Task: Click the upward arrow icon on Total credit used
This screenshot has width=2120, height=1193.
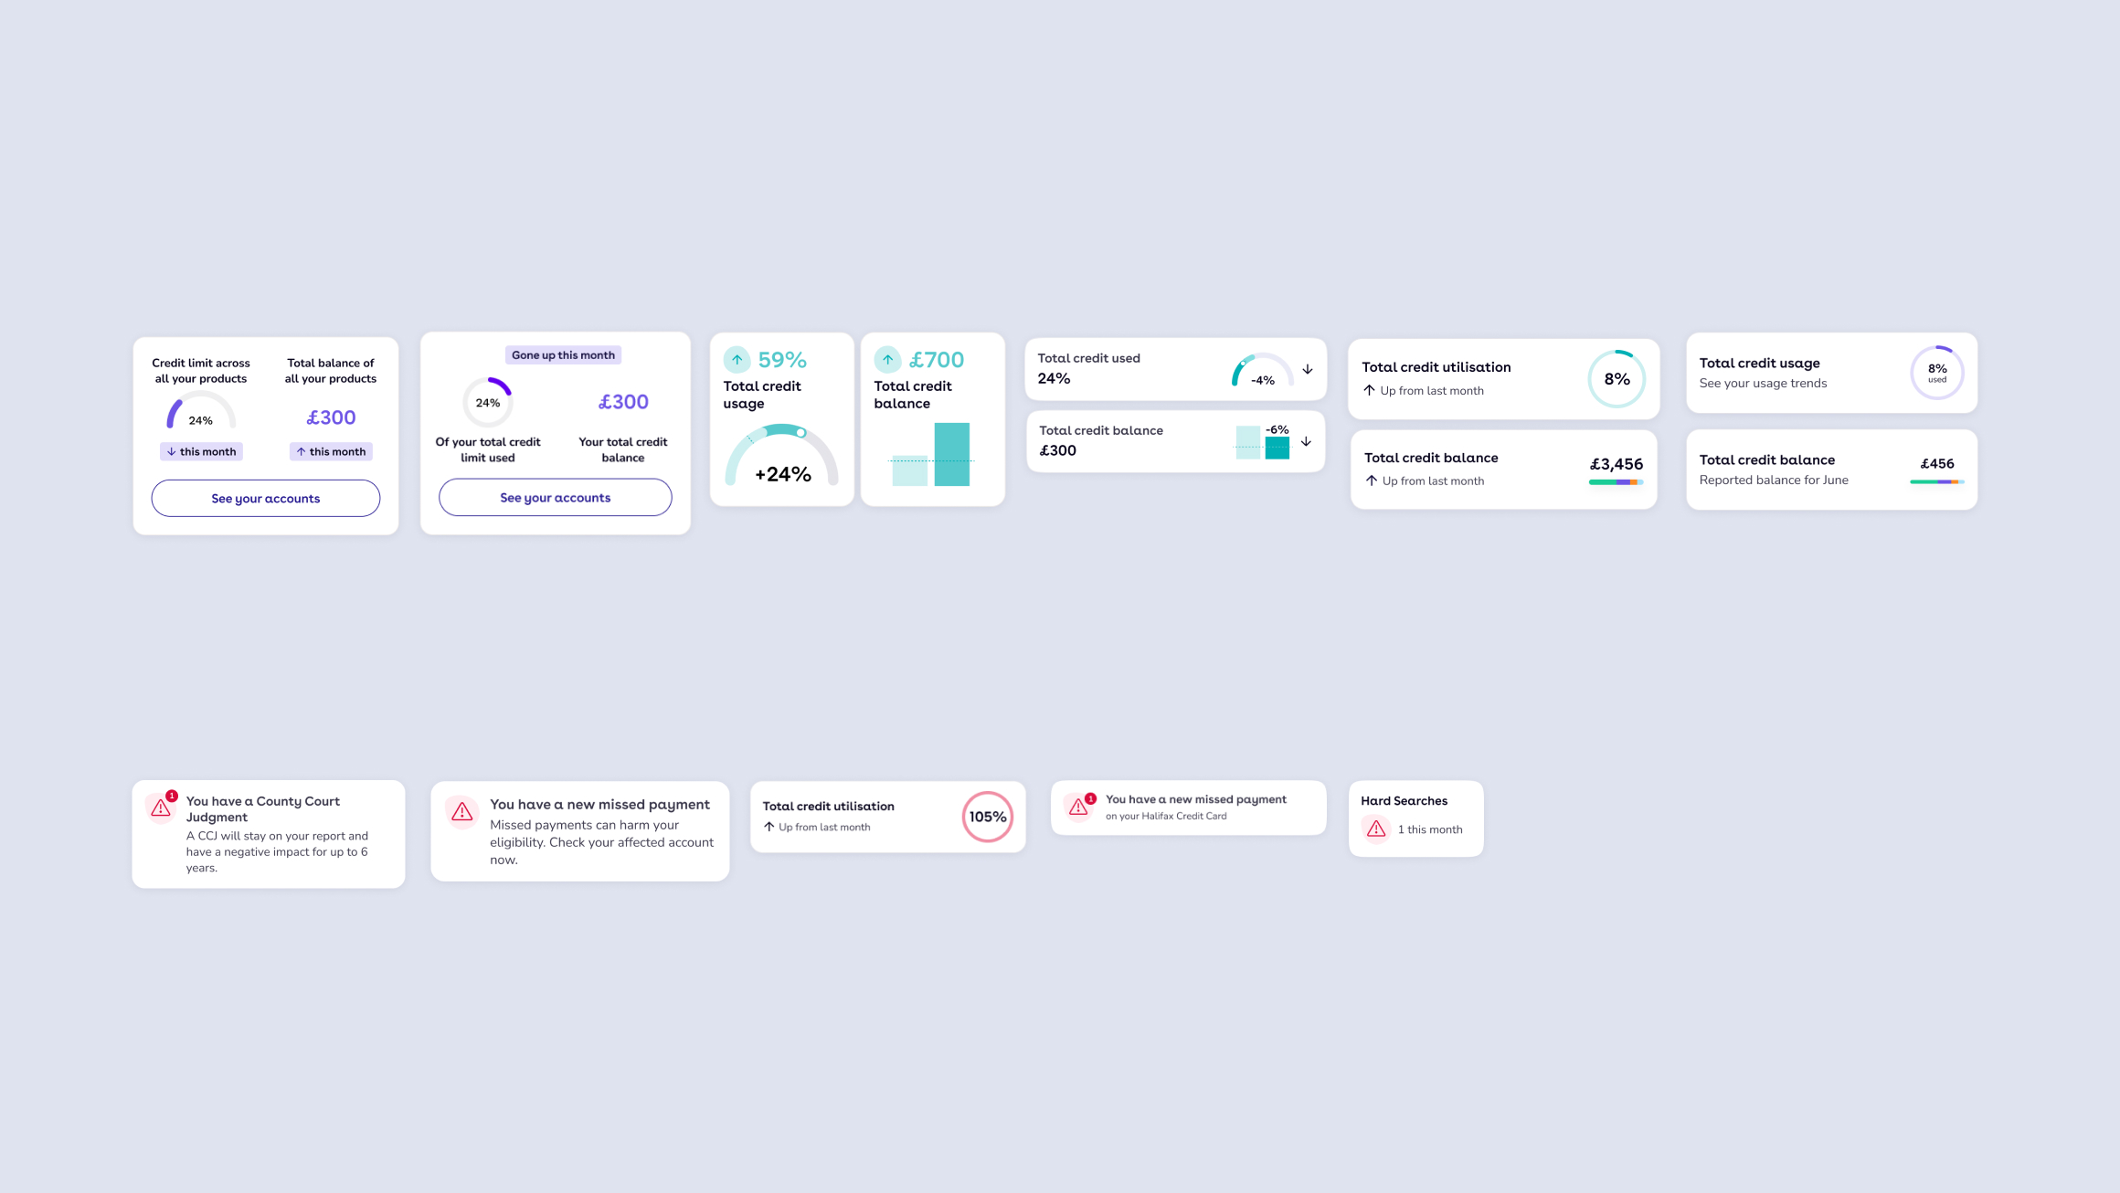Action: pyautogui.click(x=1308, y=370)
